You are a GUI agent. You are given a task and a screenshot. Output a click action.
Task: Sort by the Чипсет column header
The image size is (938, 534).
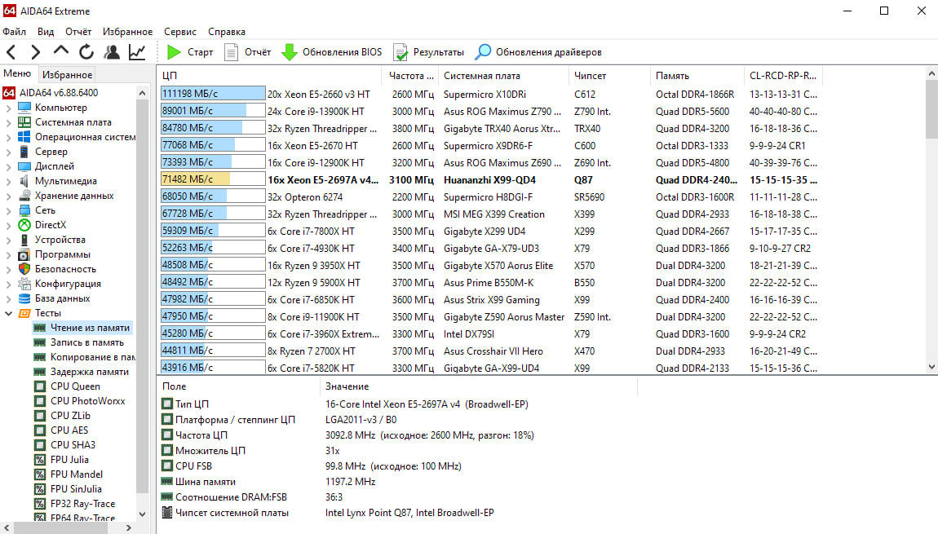(609, 76)
